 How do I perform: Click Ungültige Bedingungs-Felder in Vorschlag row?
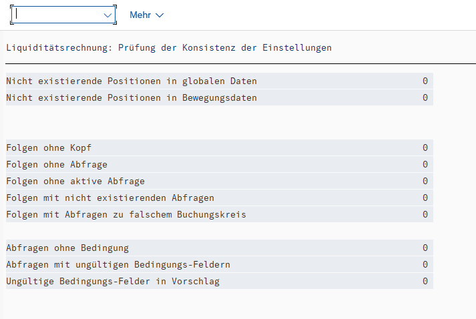click(x=113, y=282)
